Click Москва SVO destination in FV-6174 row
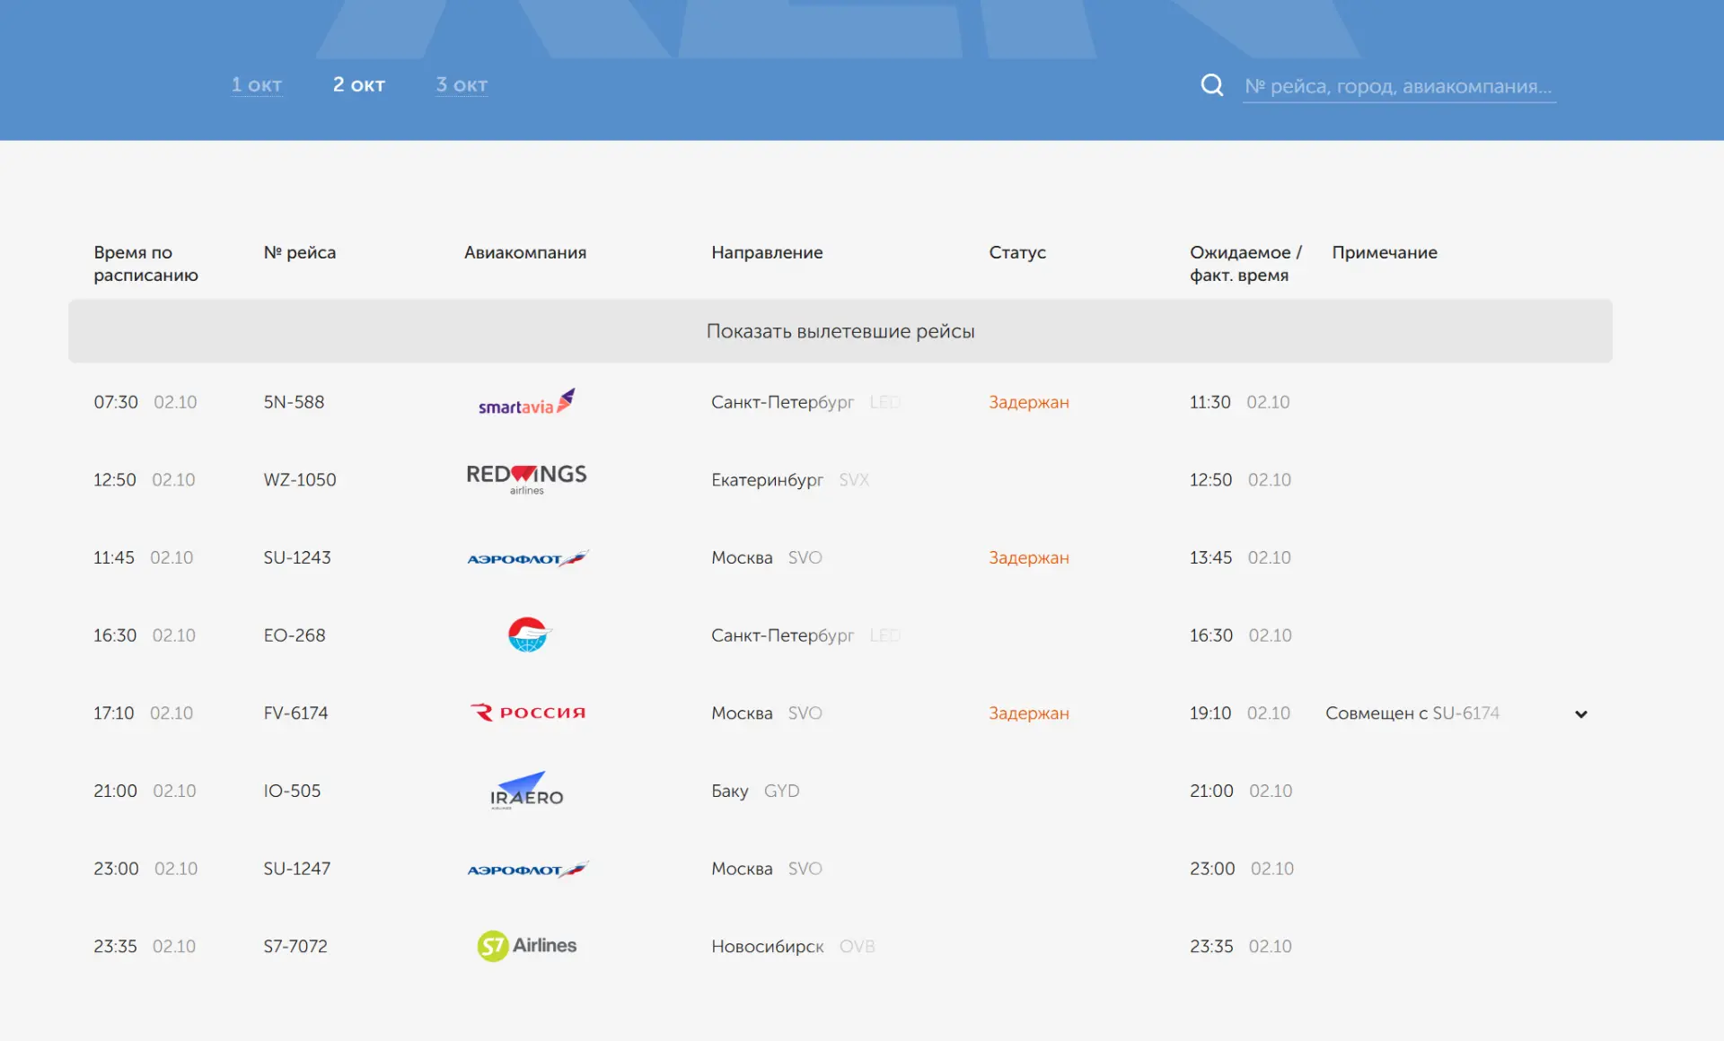This screenshot has width=1724, height=1041. point(767,713)
